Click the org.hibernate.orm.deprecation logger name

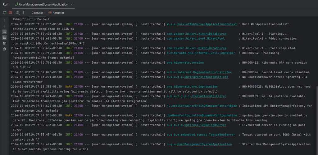[192, 87]
